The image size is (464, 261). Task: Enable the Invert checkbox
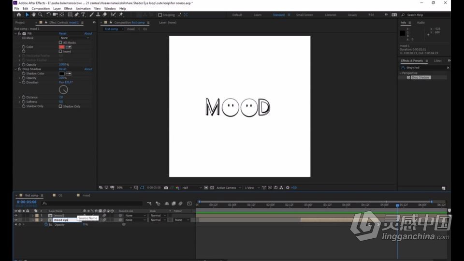(x=60, y=51)
